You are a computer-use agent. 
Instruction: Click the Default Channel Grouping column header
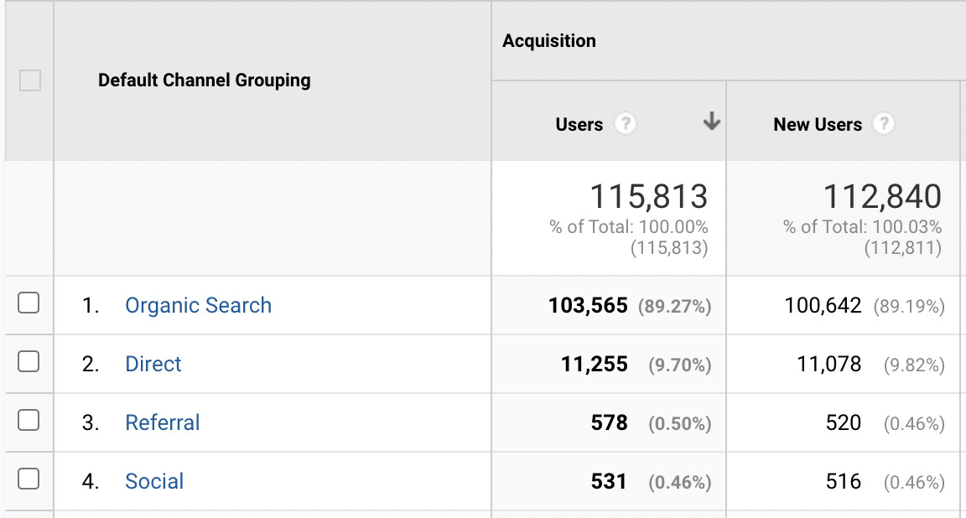(x=204, y=80)
